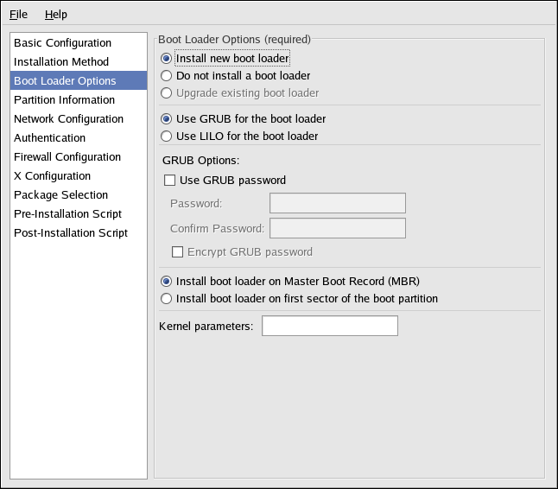Open Package Selection section
Screen dimensions: 558x489
60,195
